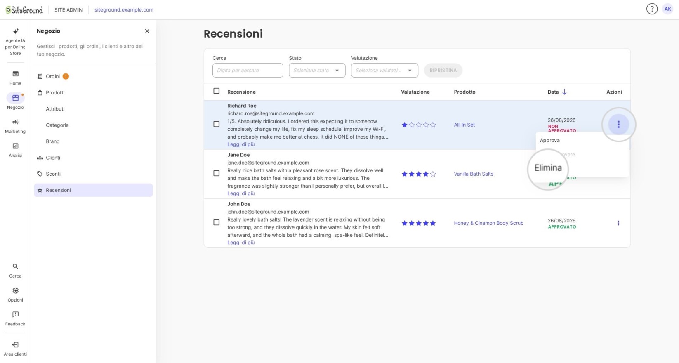The width and height of the screenshot is (679, 363).
Task: Open Attributi submenu item
Action: click(x=55, y=109)
